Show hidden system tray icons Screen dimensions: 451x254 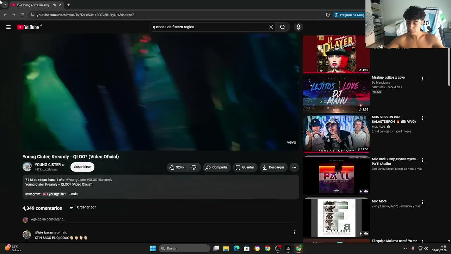405,248
